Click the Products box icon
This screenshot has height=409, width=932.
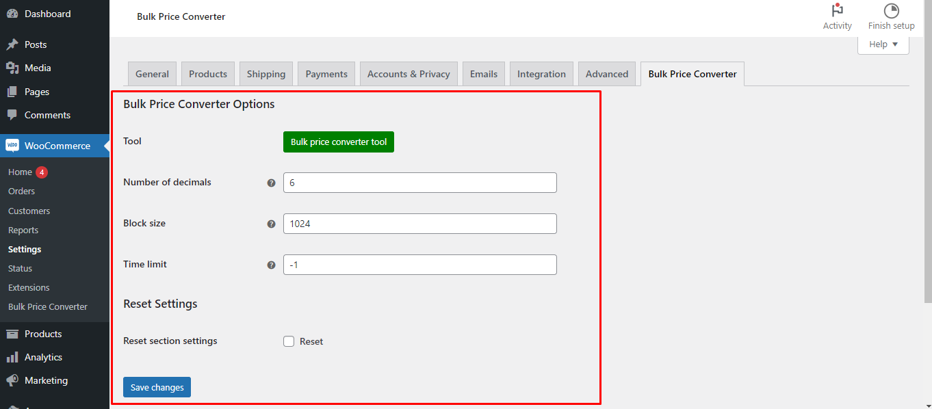point(12,334)
